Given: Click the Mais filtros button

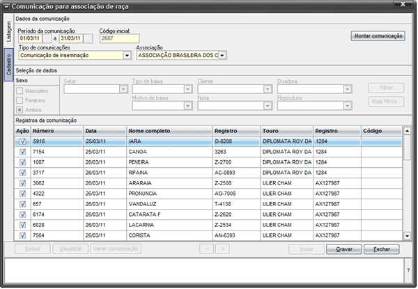Looking at the screenshot, I should pyautogui.click(x=386, y=102).
